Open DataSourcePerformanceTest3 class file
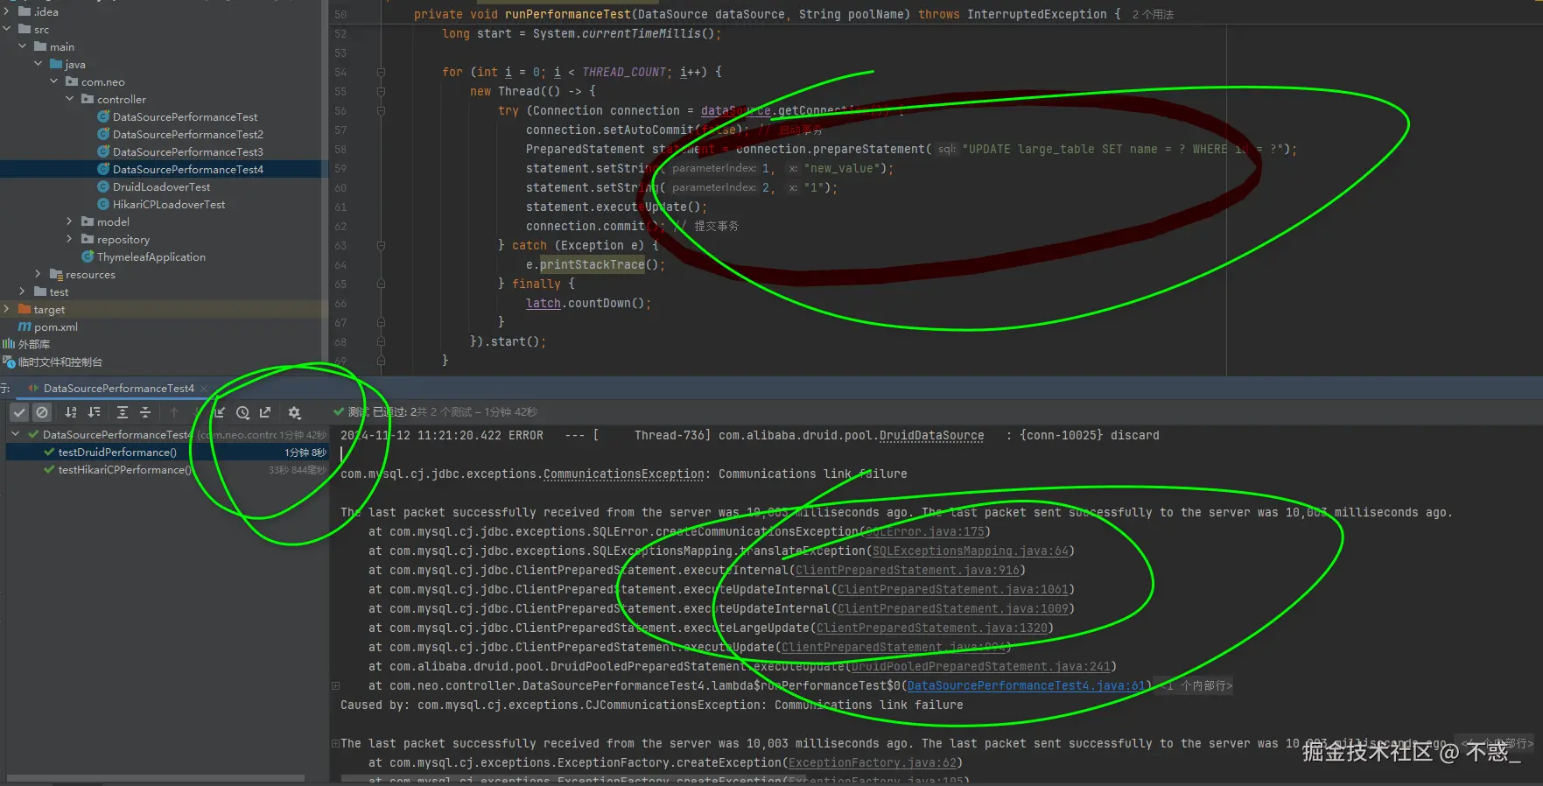1543x786 pixels. 180,151
